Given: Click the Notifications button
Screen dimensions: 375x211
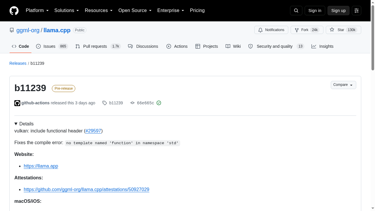Looking at the screenshot, I should pos(271,30).
